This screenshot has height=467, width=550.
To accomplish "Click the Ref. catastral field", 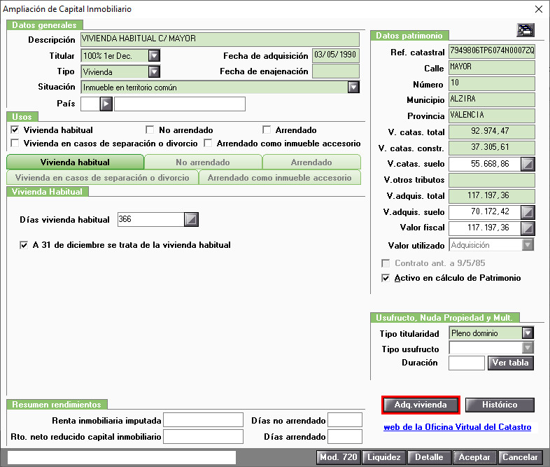I will [492, 52].
